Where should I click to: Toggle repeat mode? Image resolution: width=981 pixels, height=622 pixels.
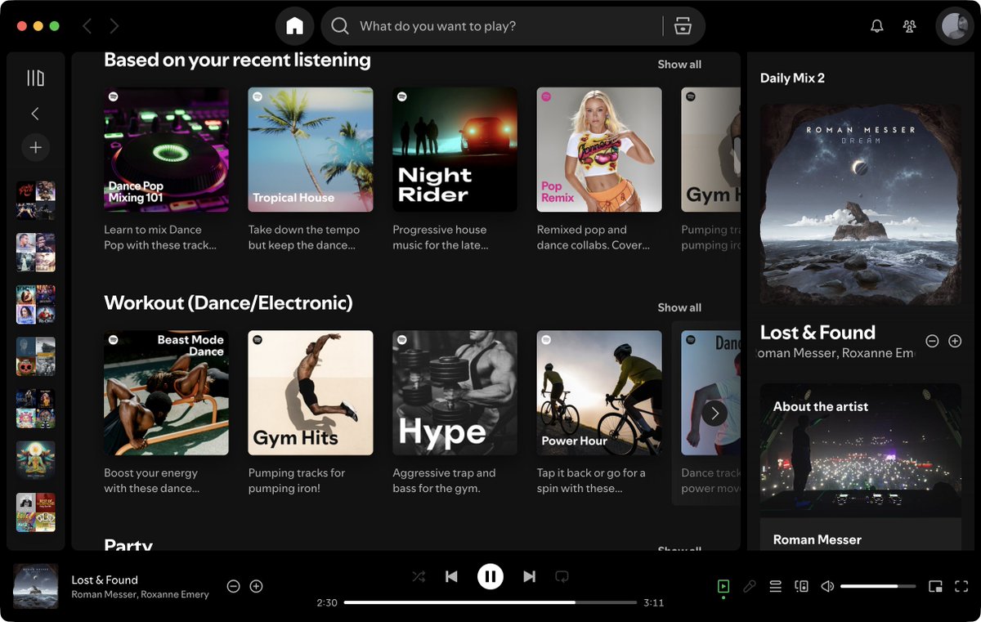562,576
